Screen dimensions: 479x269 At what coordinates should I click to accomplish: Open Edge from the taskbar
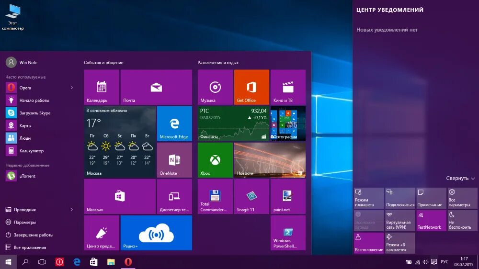pyautogui.click(x=77, y=262)
